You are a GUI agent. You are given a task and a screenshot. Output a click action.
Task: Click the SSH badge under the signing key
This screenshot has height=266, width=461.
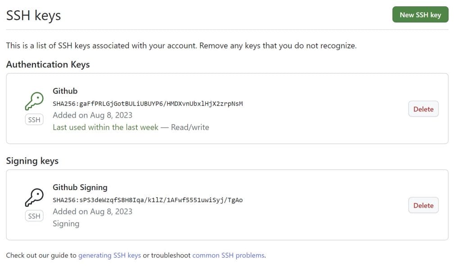point(34,216)
